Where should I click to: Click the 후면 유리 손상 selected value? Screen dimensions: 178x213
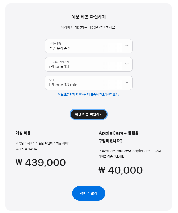60,48
